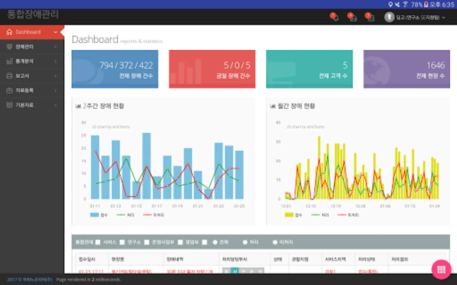Tick the checkbox after 연구소 label

(x=147, y=242)
